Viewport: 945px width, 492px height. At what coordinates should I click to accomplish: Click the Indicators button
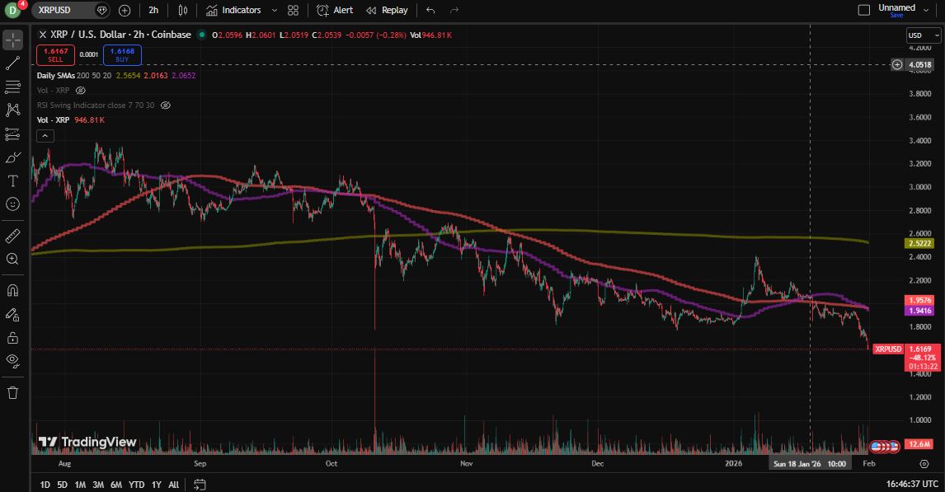(x=233, y=10)
